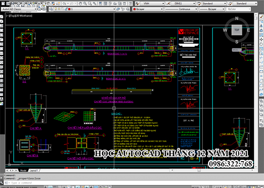
Task: Click the Zoom Window icon
Action: click(90, 4)
